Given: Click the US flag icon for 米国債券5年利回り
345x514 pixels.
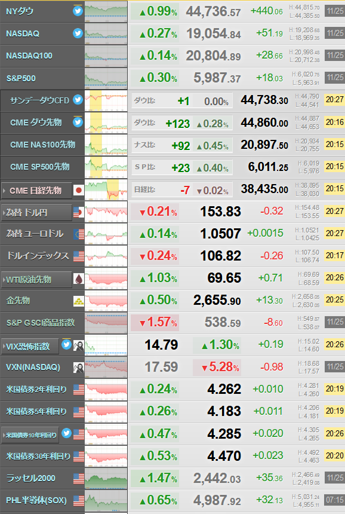Looking at the screenshot, I should (x=79, y=412).
